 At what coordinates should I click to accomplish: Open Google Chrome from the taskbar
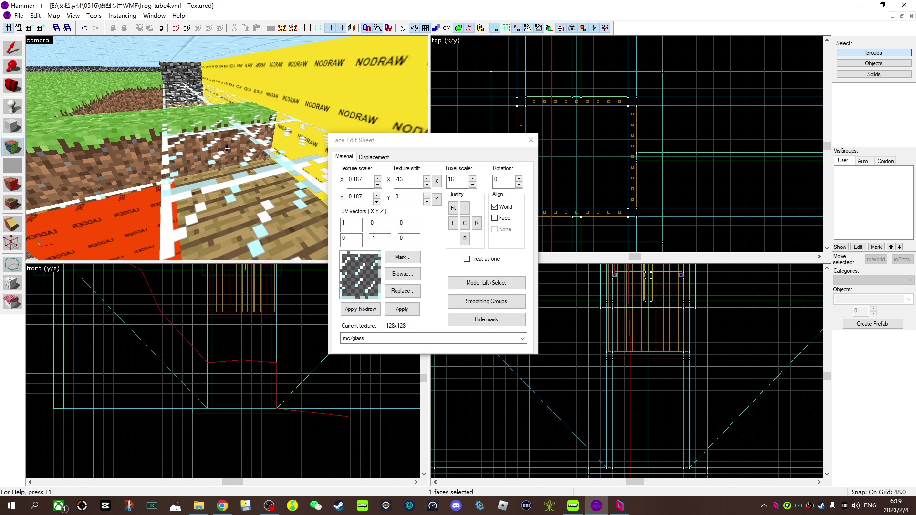[222, 505]
